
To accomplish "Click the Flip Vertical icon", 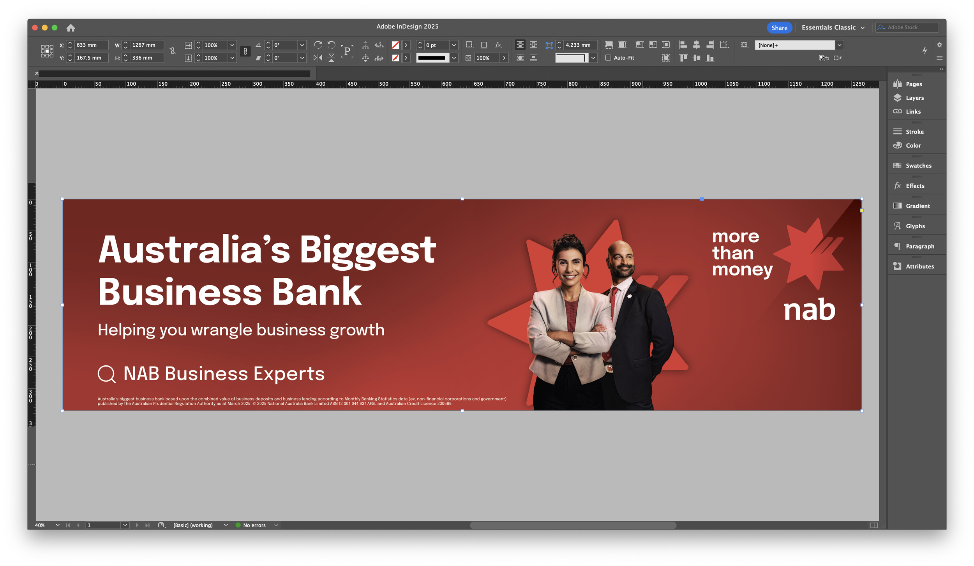I will click(x=331, y=58).
